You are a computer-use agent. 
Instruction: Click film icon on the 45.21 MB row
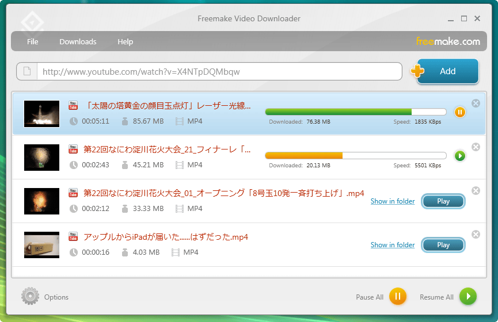point(180,165)
